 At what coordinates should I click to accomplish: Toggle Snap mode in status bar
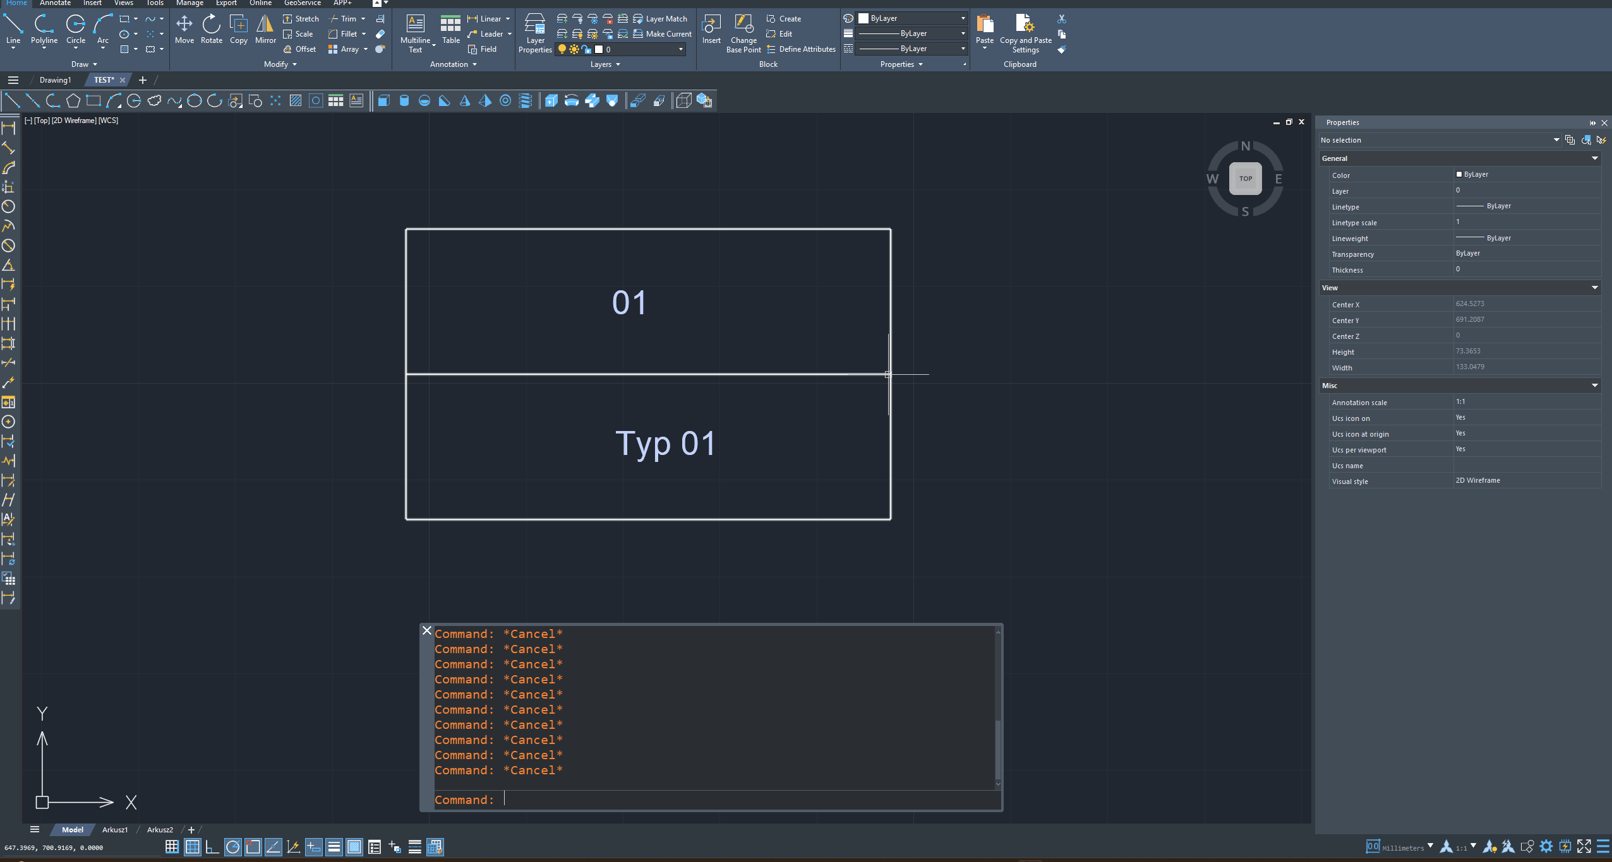(x=172, y=847)
